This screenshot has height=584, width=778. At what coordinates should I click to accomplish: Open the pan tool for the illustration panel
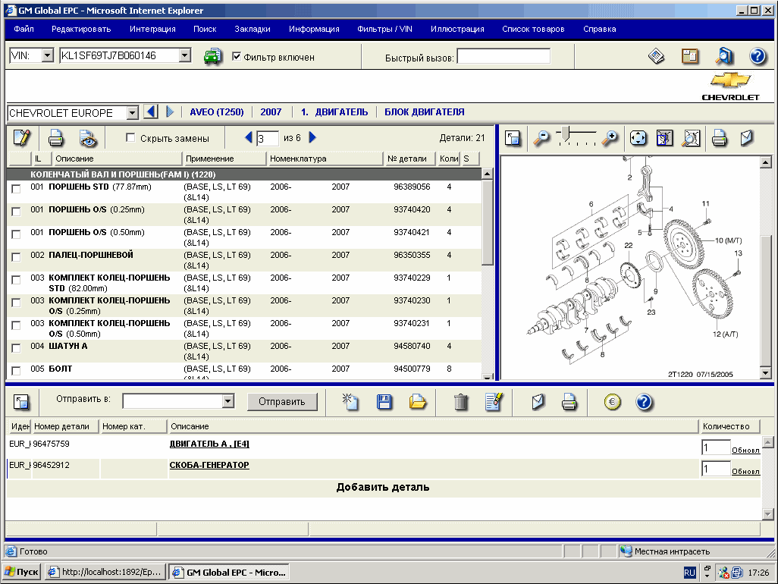(638, 138)
